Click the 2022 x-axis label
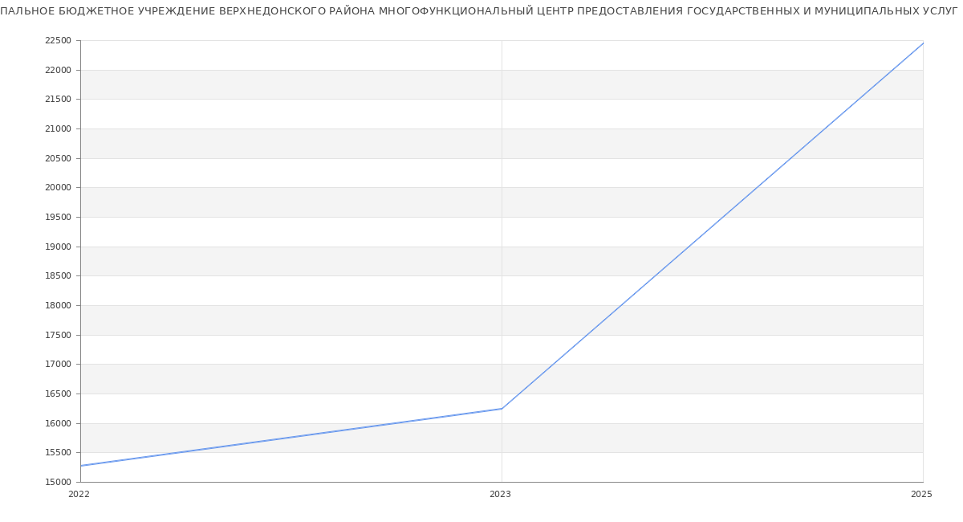This screenshot has height=522, width=963. tap(79, 494)
